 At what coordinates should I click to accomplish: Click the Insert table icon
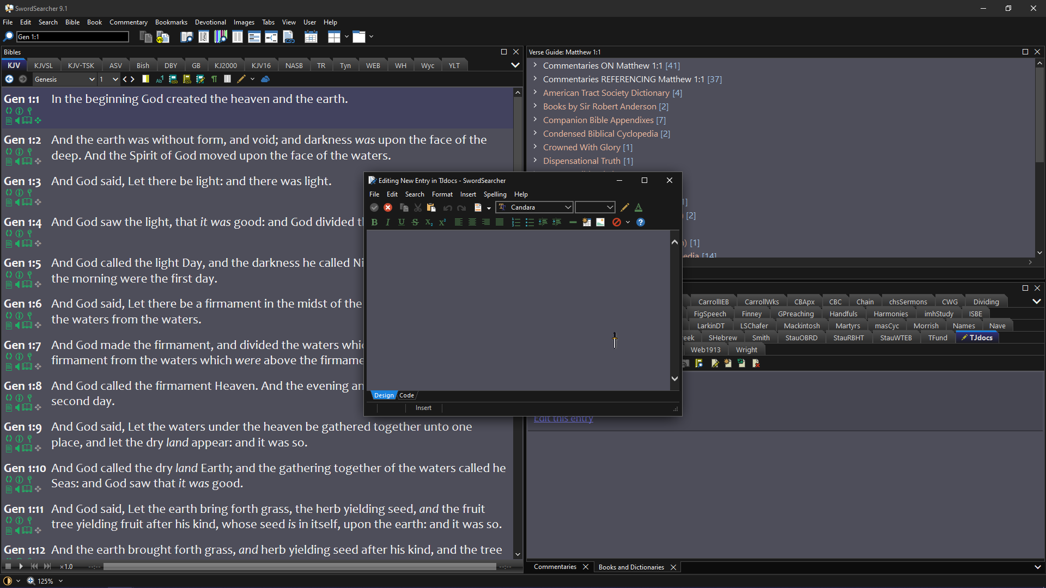pos(588,222)
